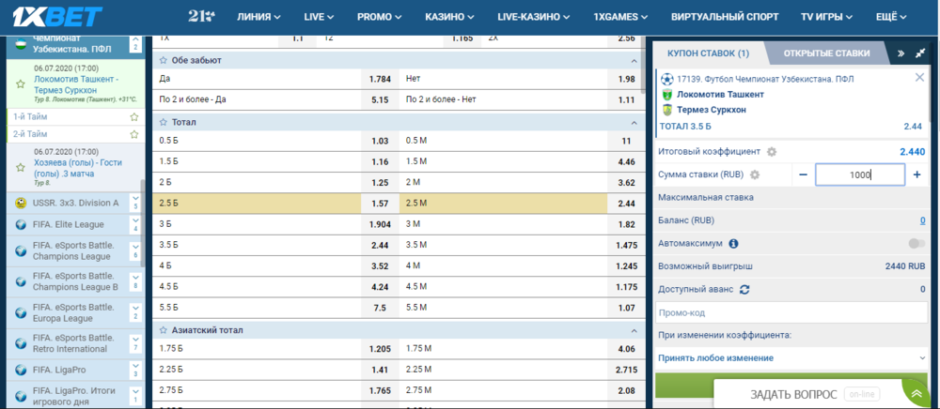Select odds 4.06 for 1.75 М

pyautogui.click(x=626, y=349)
